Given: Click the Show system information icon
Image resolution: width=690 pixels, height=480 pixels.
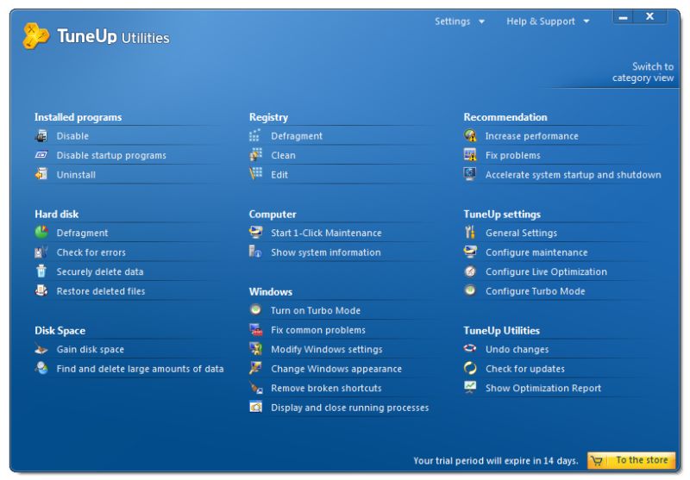Looking at the screenshot, I should point(255,252).
